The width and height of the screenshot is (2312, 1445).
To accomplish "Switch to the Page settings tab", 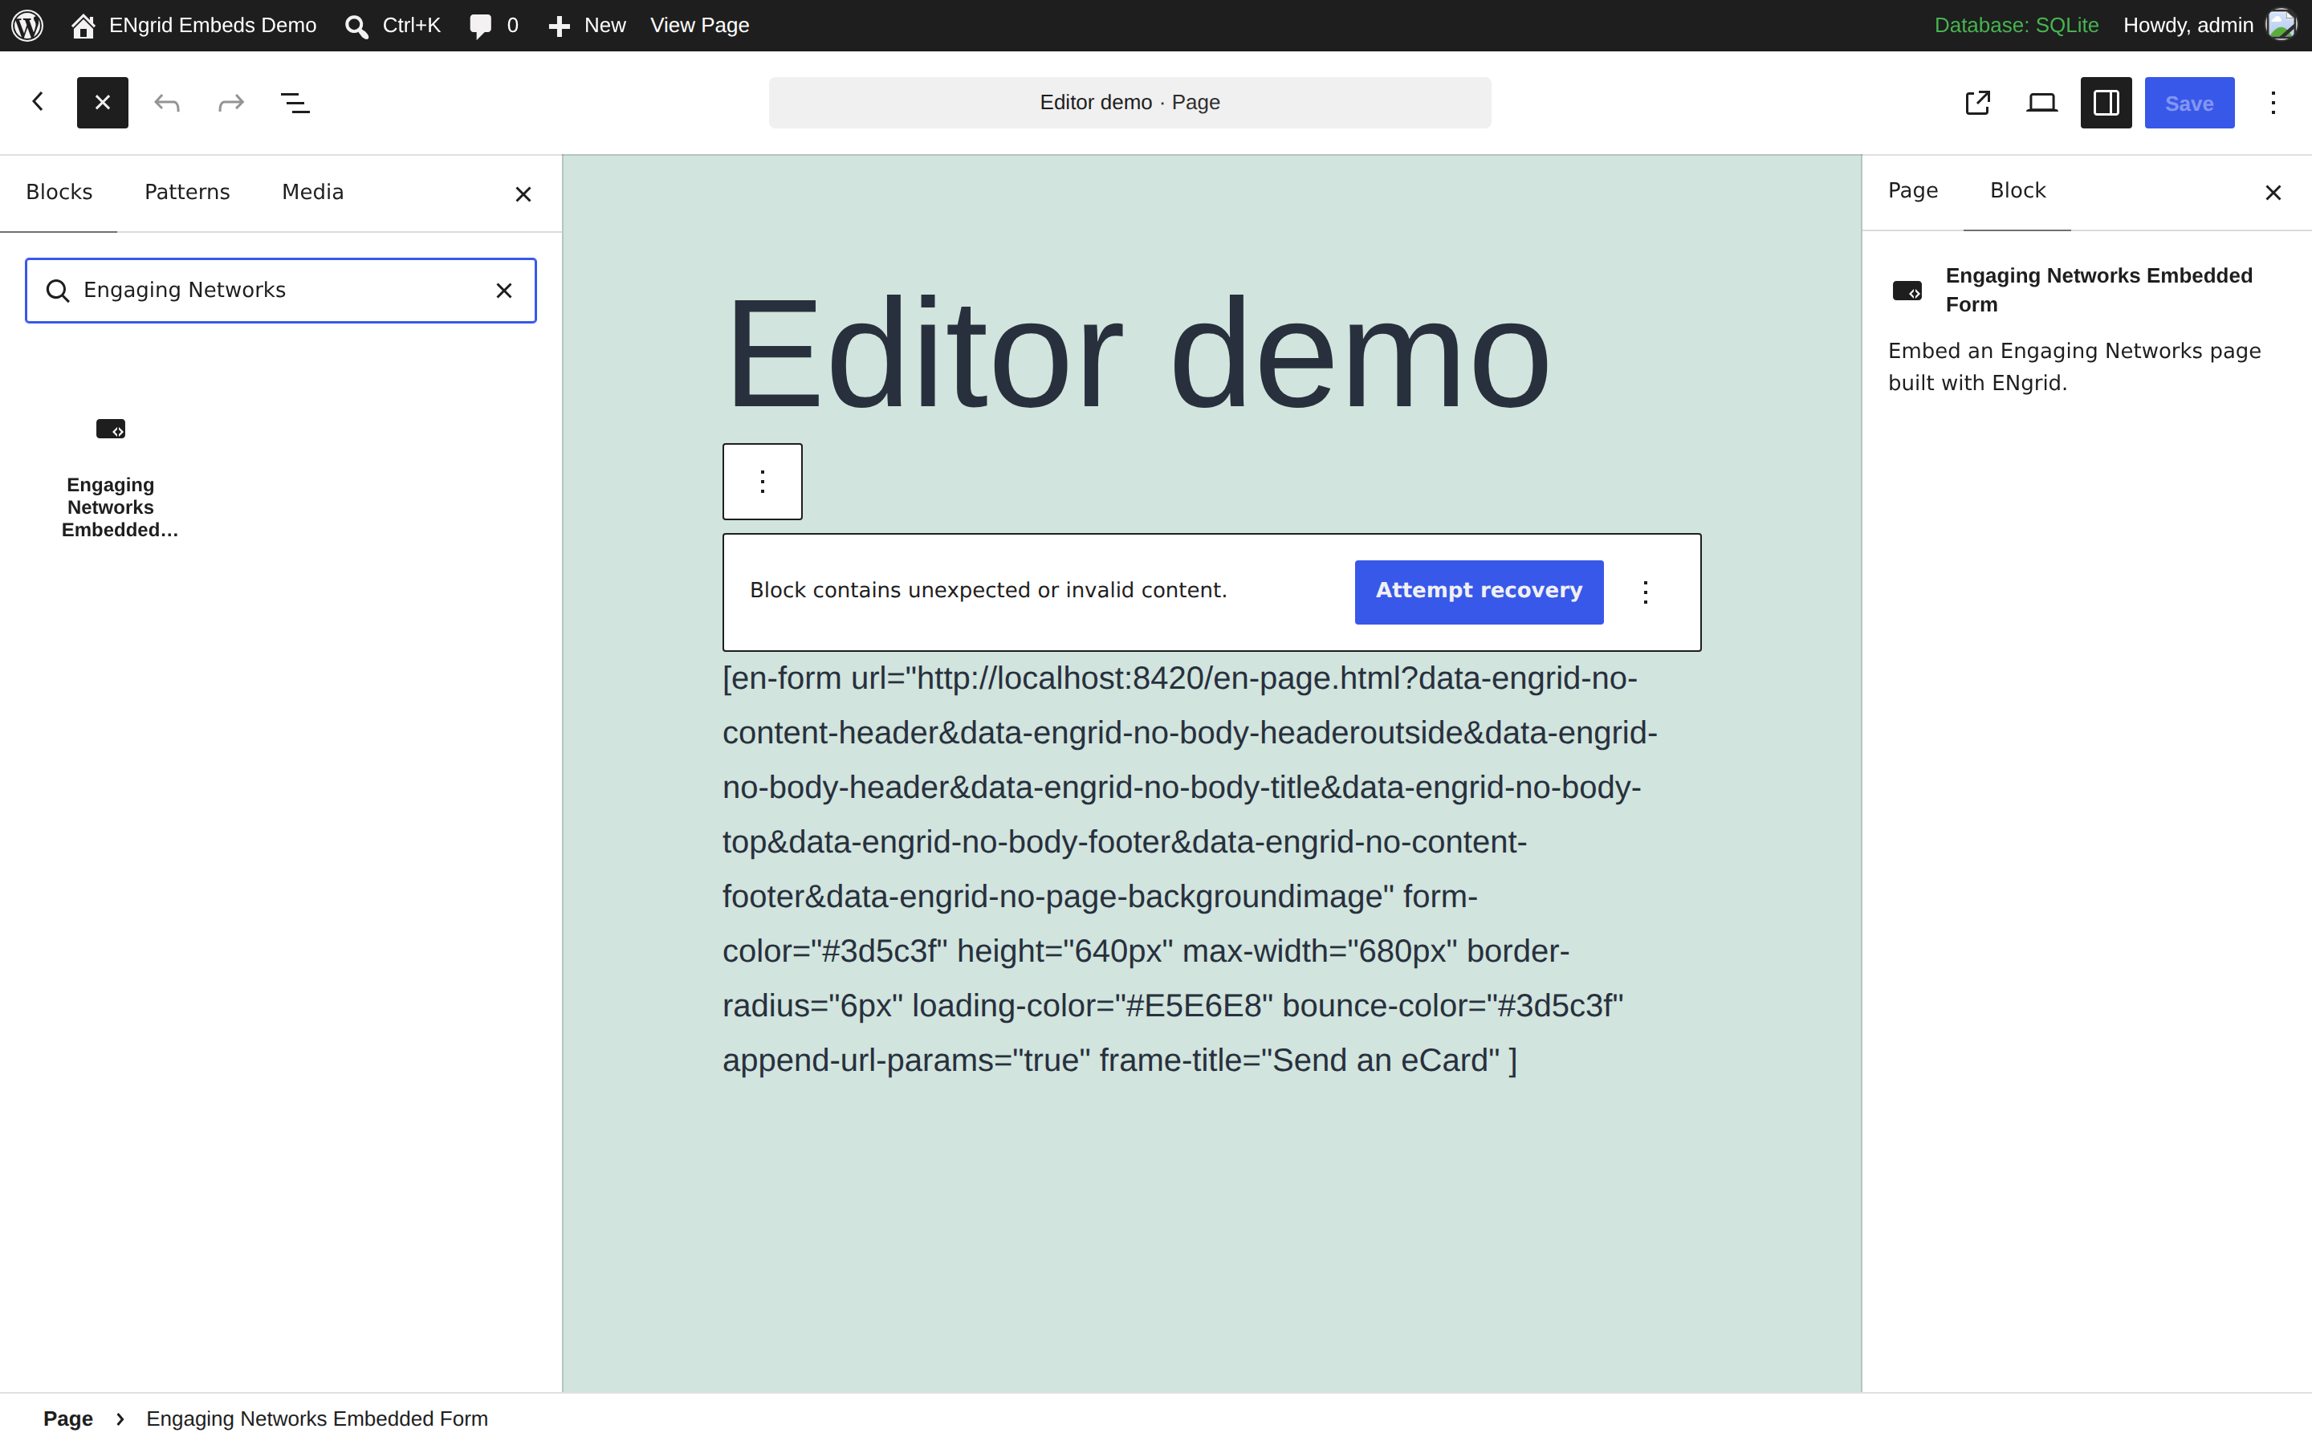I will 1913,191.
